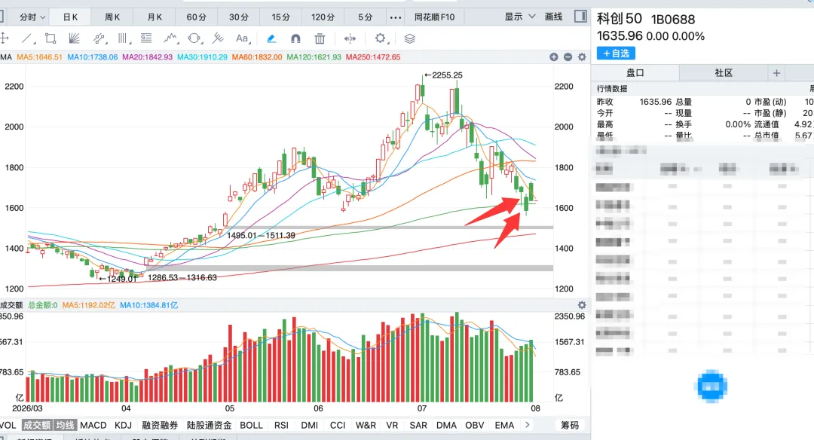This screenshot has height=440, width=814.
Task: Select the wave line drawing tool
Action: 170,38
